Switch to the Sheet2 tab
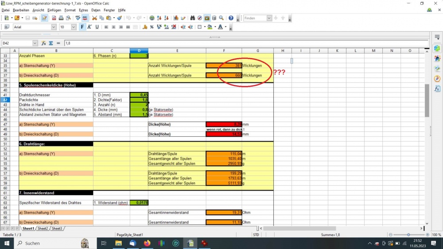The image size is (443, 249). (43, 229)
